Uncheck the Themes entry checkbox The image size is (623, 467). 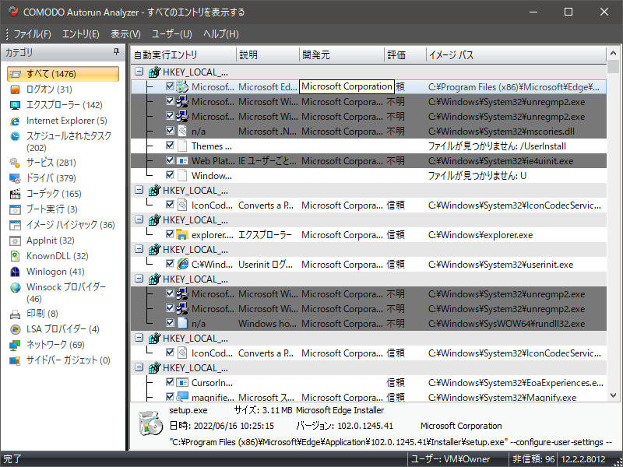click(x=170, y=146)
